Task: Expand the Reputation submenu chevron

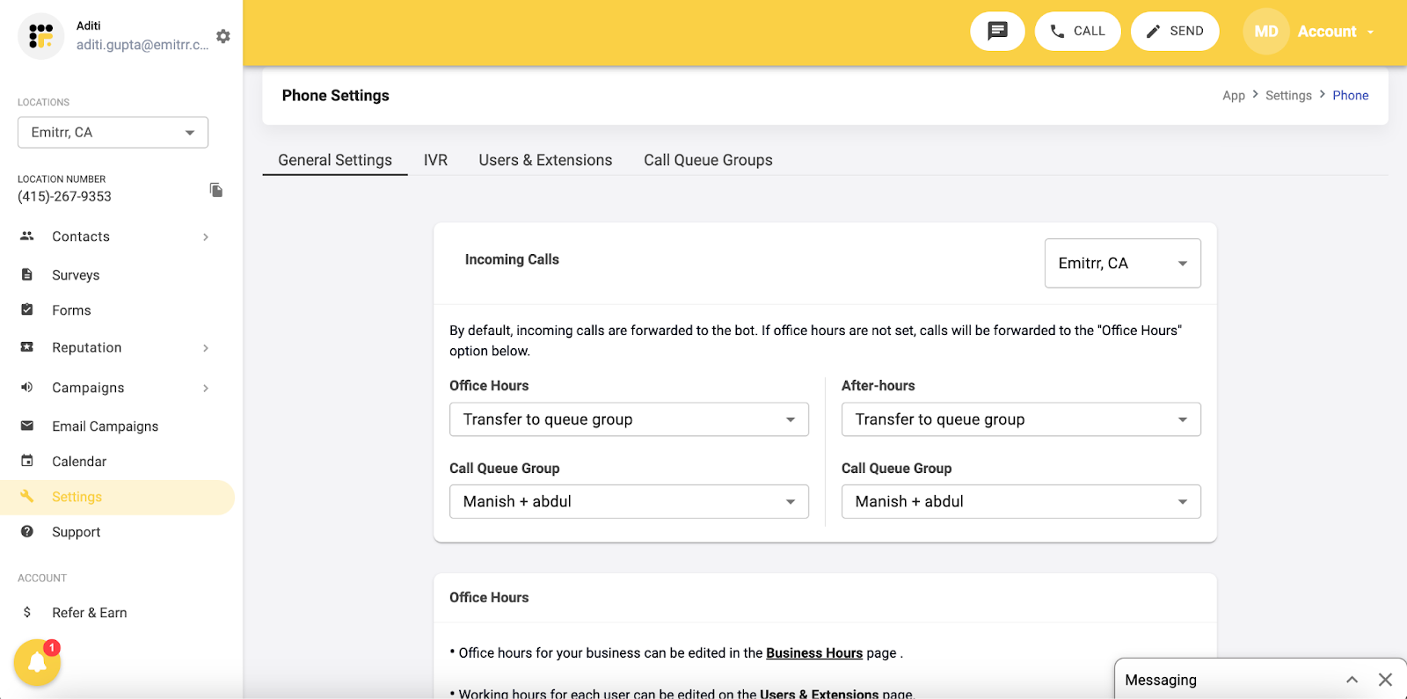Action: [x=206, y=348]
